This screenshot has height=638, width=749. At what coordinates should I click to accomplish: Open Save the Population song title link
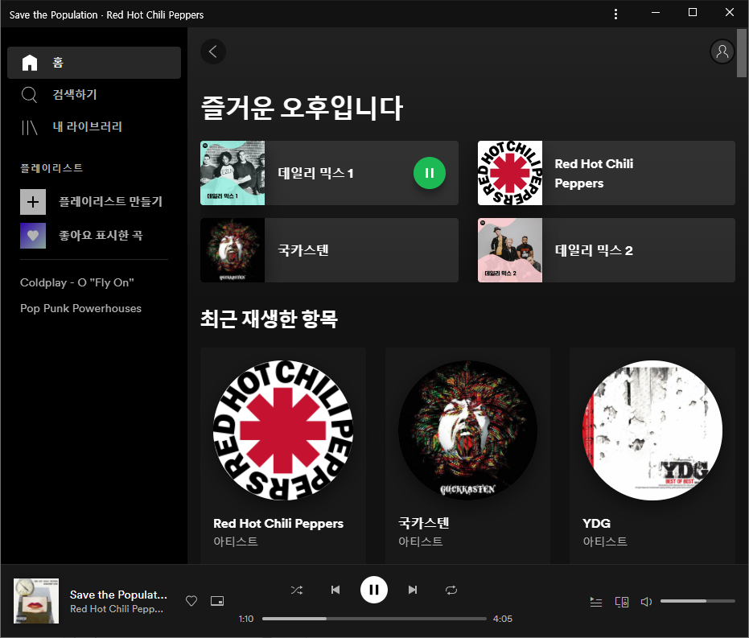point(118,595)
